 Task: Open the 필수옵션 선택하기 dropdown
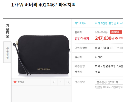[109, 82]
